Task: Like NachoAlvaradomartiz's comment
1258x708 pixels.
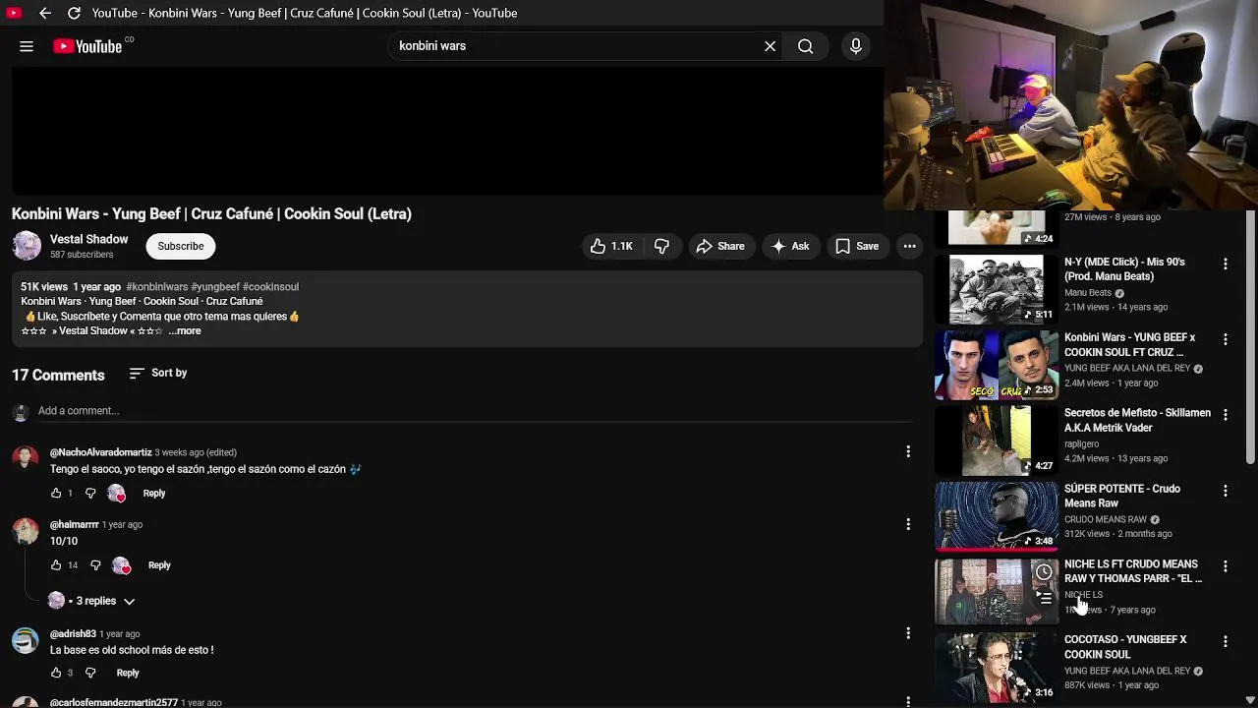Action: pos(56,494)
